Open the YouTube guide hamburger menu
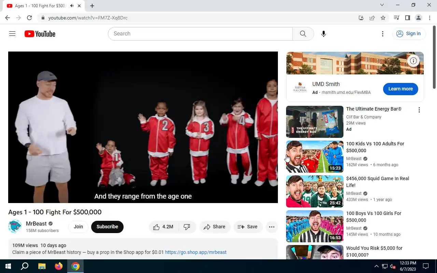Image resolution: width=437 pixels, height=273 pixels. click(x=12, y=33)
